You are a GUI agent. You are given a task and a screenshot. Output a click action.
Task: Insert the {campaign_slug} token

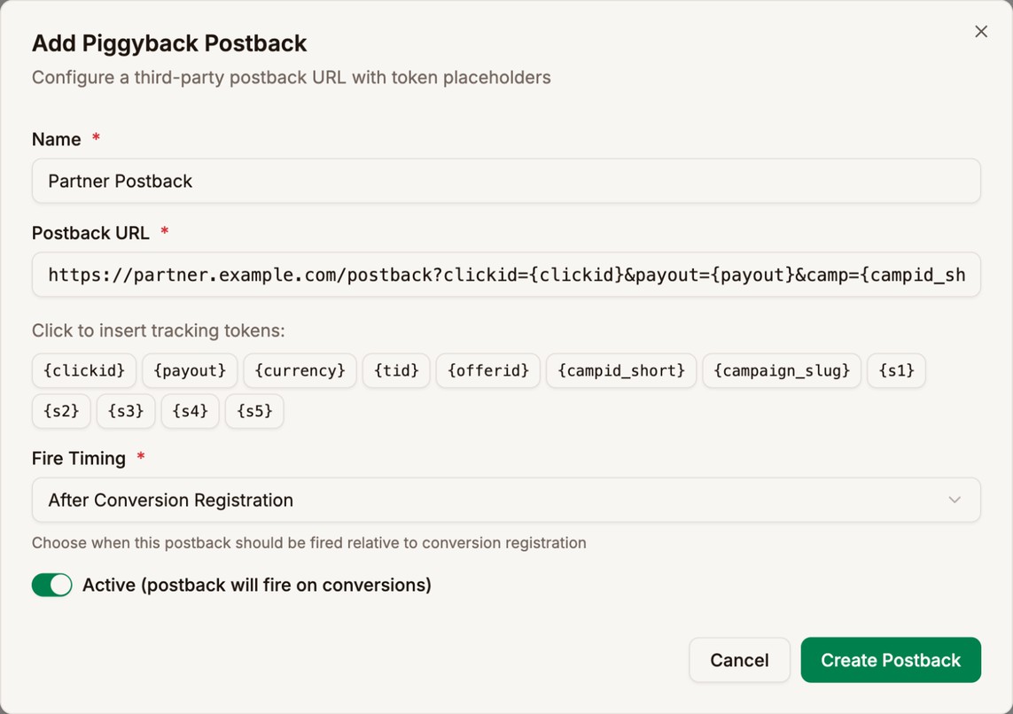(x=782, y=370)
